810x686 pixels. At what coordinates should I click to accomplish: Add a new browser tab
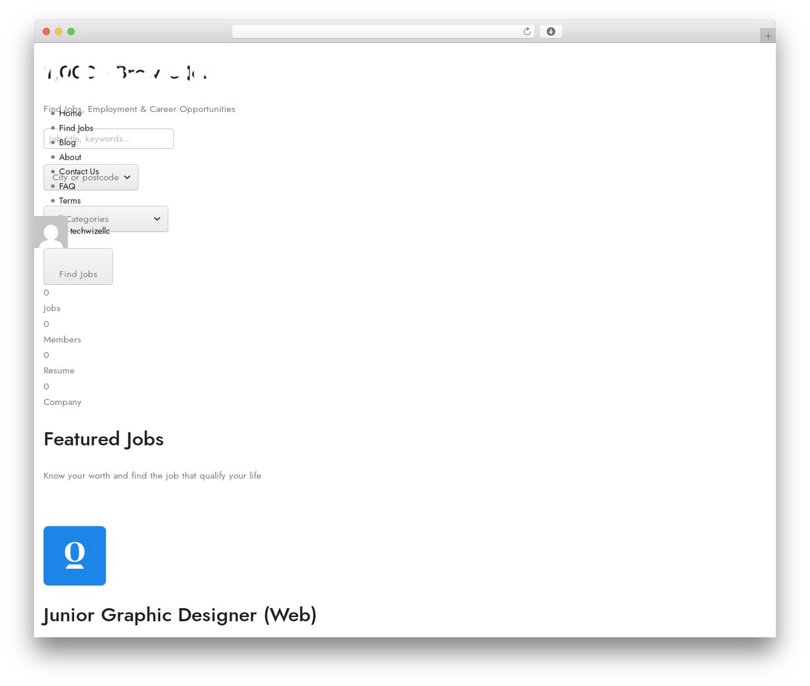point(768,36)
